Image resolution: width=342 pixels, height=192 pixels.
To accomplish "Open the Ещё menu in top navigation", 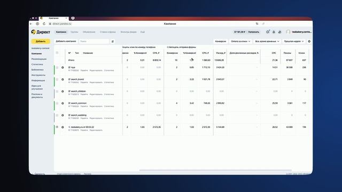I will pyautogui.click(x=143, y=32).
